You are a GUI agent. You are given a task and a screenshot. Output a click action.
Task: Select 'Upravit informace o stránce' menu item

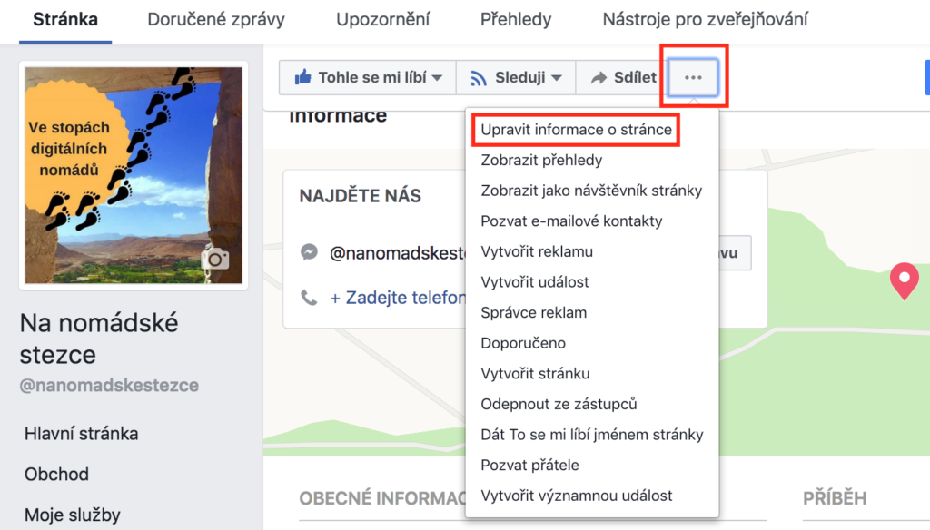pos(577,130)
